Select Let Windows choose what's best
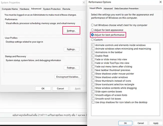The width and height of the screenshot is (163, 126). coord(93,25)
